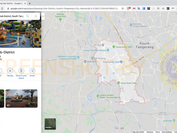The height and width of the screenshot is (133, 177).
Task: Click the Map data ©2020 text
Action: coord(138,132)
